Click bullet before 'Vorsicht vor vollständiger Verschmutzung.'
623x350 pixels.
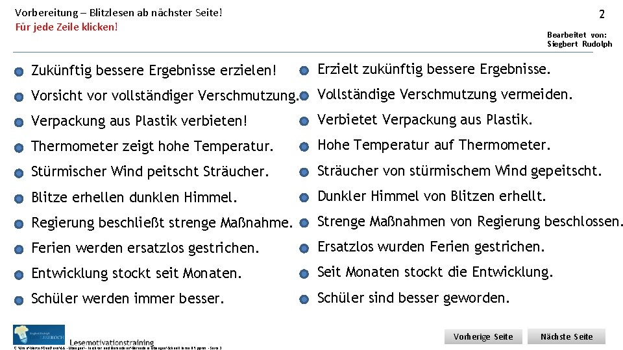click(x=20, y=97)
